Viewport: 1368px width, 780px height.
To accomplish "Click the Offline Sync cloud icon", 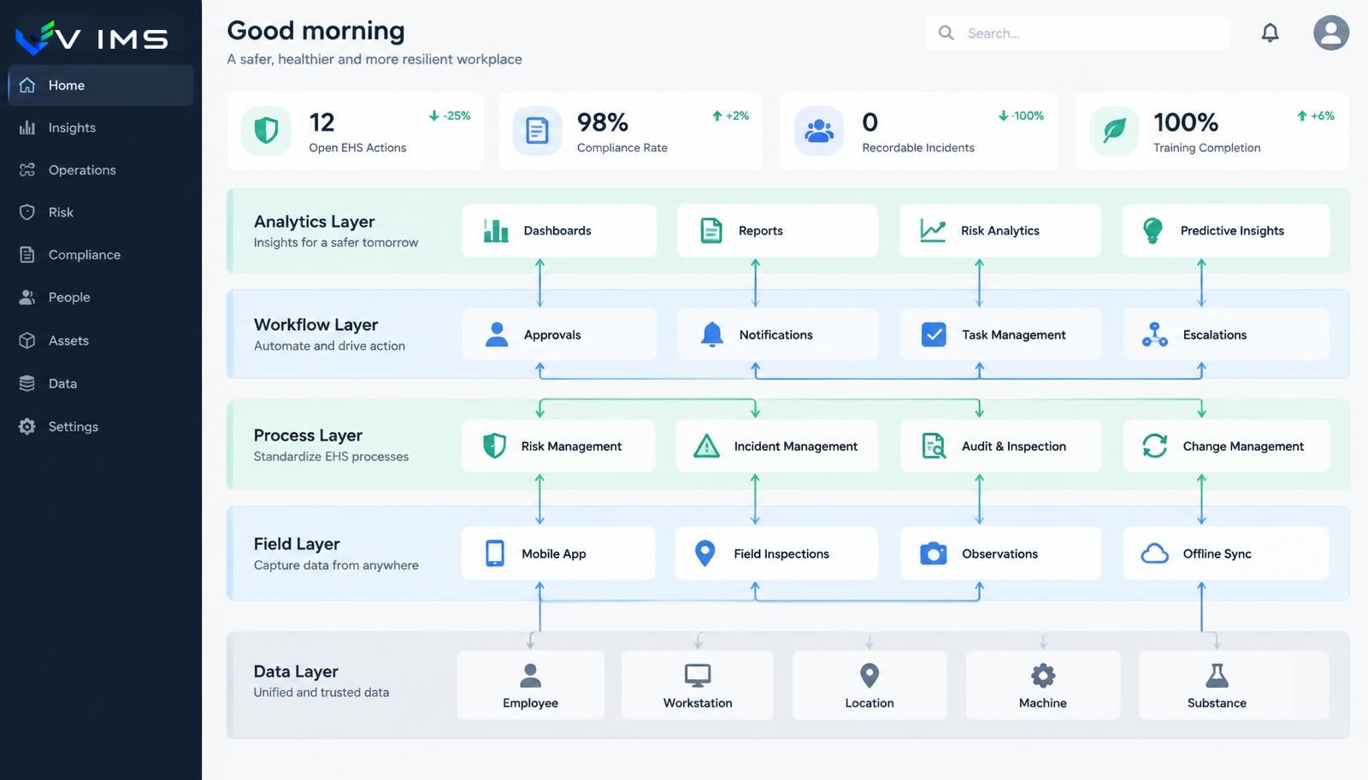I will [x=1155, y=553].
